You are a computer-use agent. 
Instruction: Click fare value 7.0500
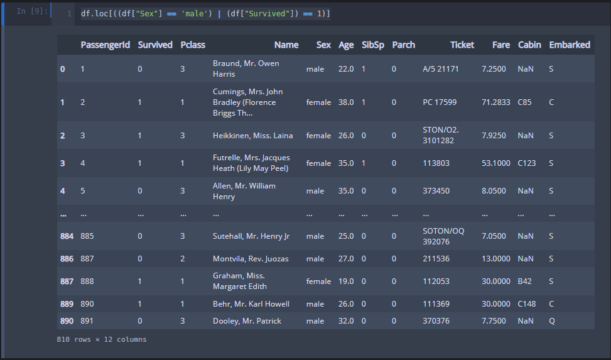pyautogui.click(x=494, y=236)
